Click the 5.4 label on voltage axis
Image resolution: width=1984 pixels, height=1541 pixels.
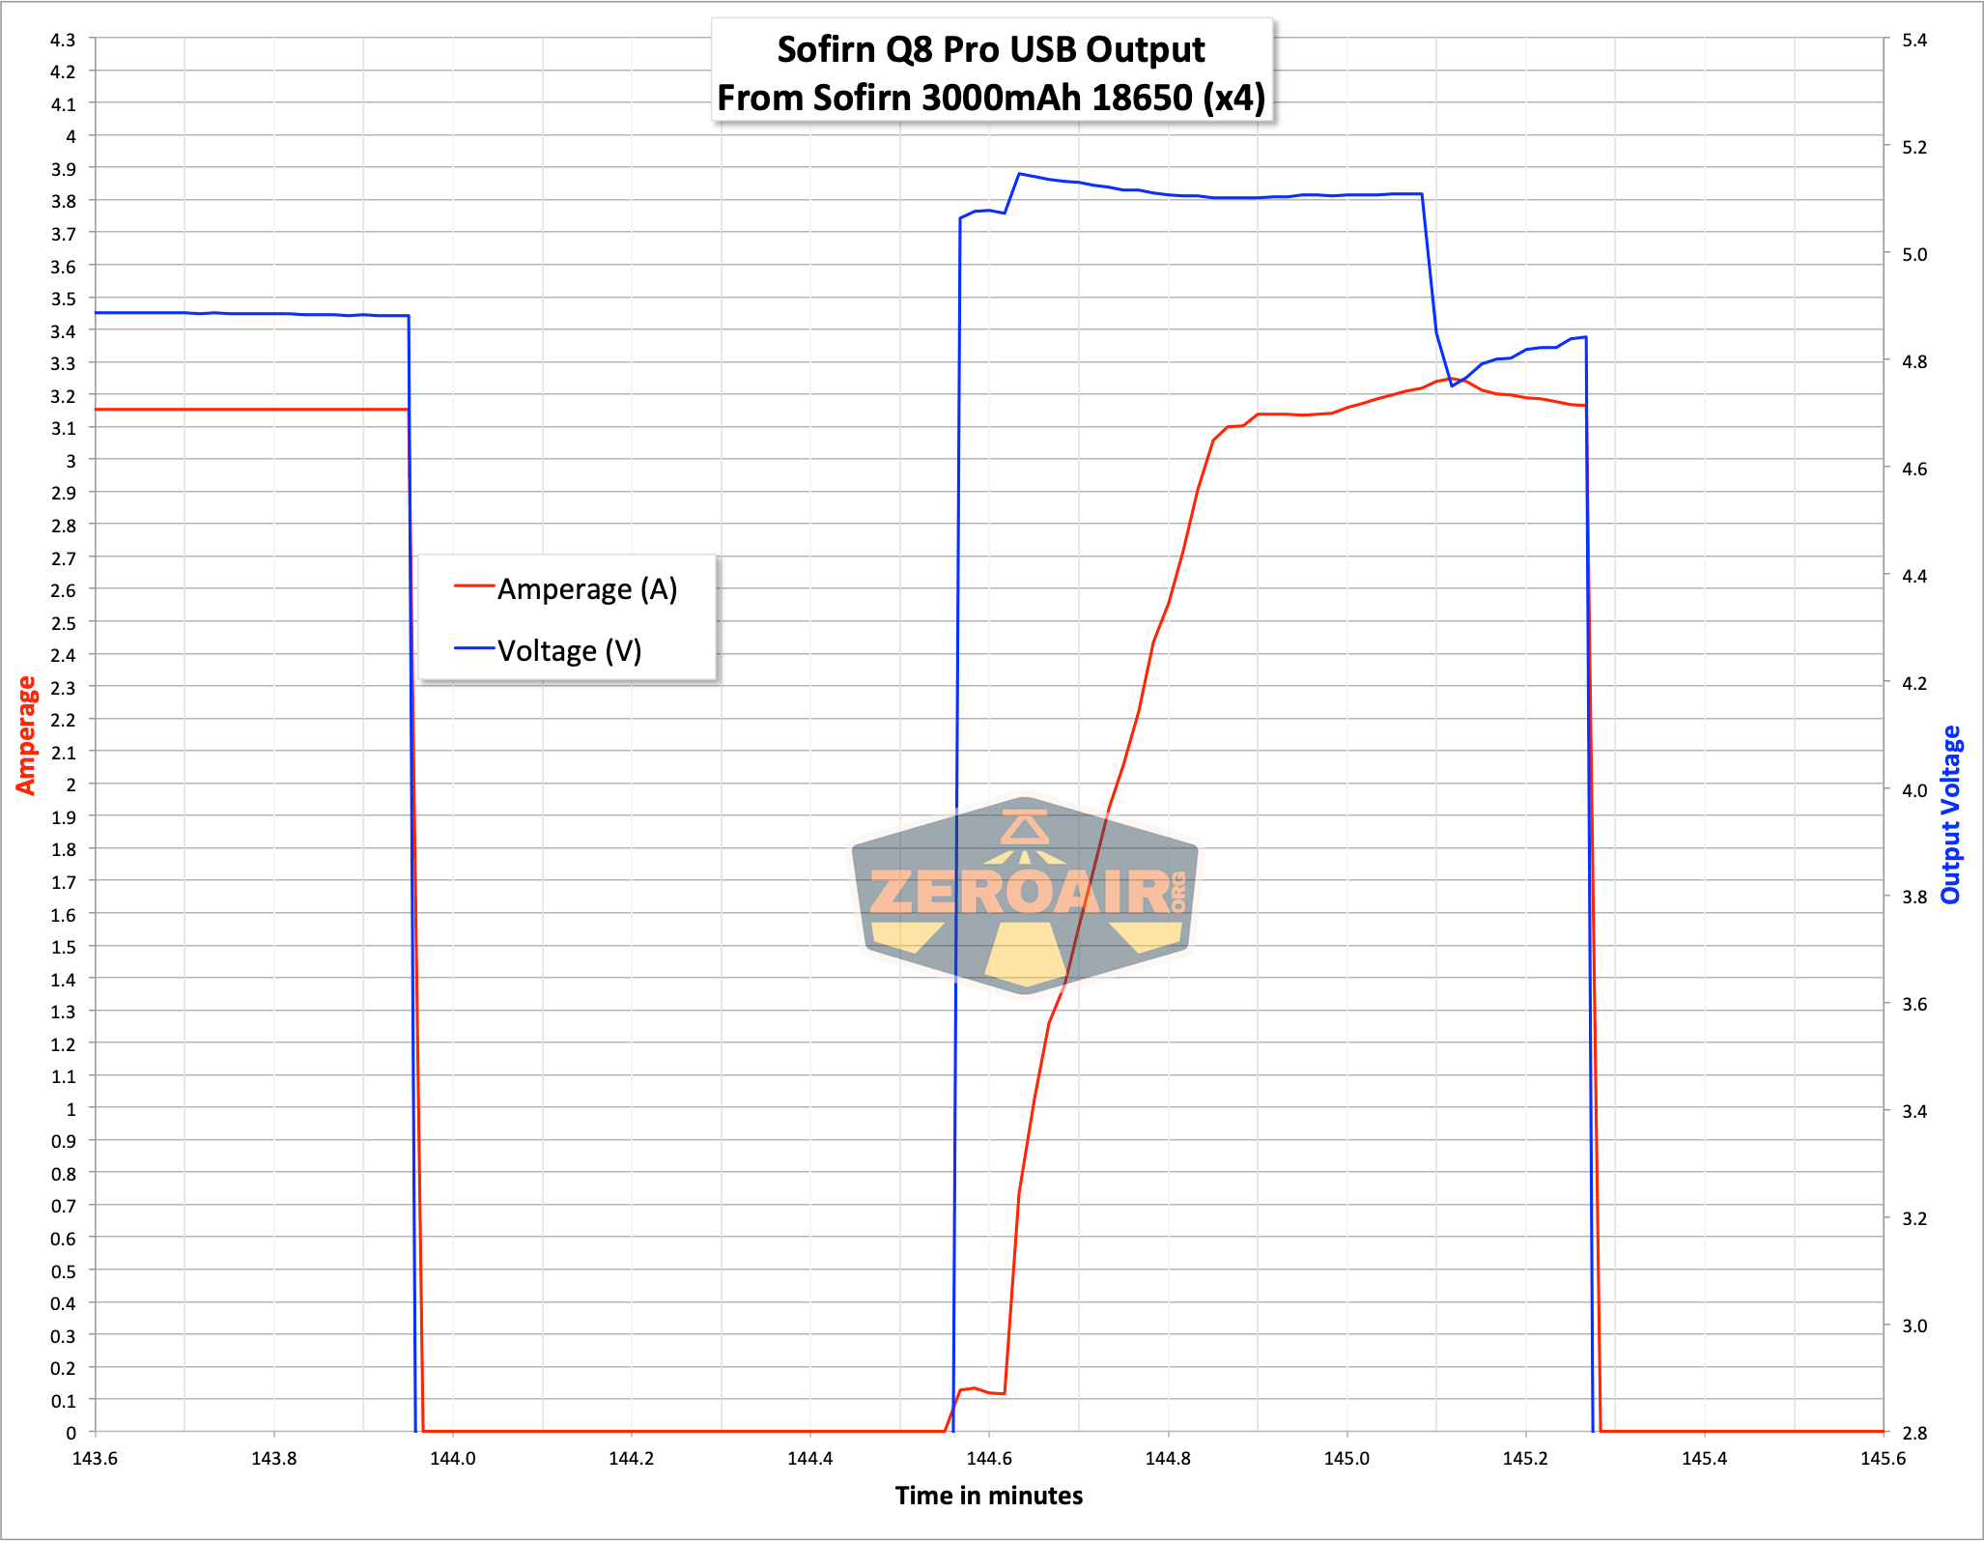(x=1914, y=40)
